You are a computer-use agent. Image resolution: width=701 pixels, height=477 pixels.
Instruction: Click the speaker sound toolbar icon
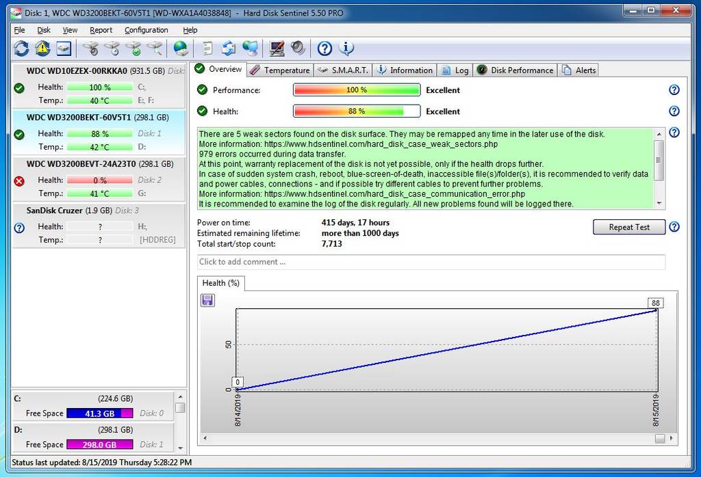(x=298, y=49)
